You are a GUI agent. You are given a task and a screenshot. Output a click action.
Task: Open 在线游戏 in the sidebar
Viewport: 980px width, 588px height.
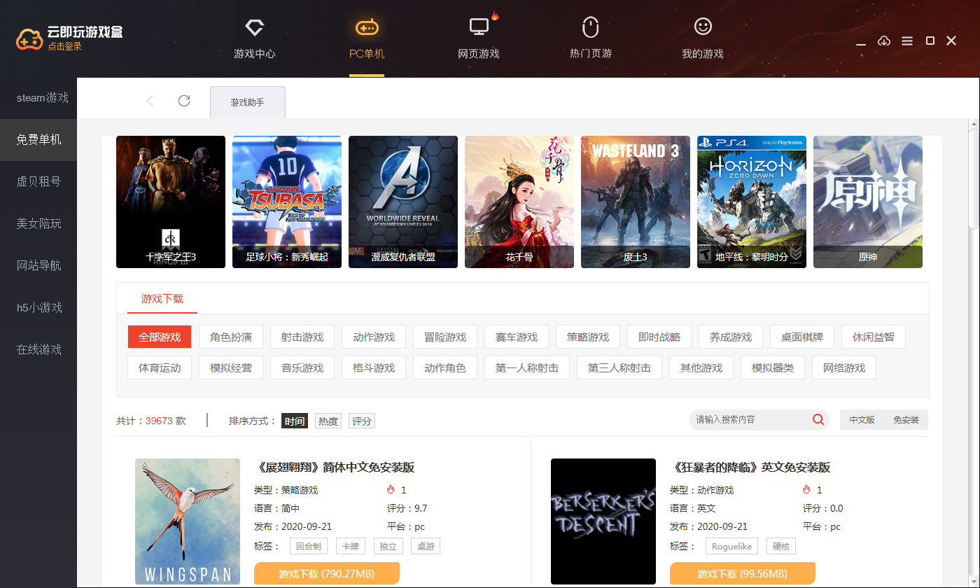(38, 349)
